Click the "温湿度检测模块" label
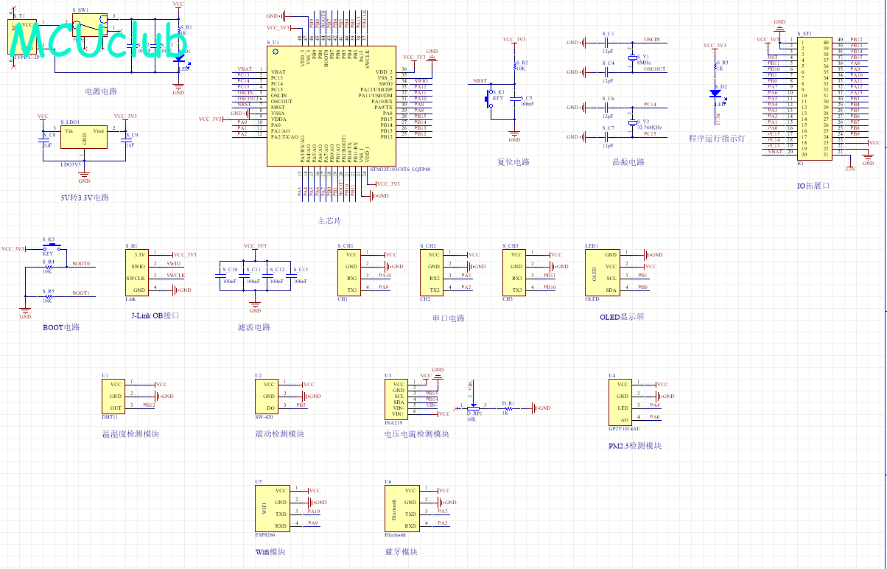The image size is (887, 569). click(130, 433)
